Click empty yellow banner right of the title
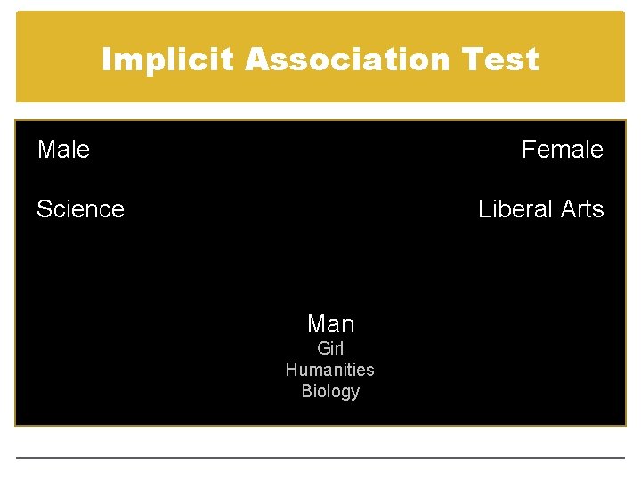Image resolution: width=641 pixels, height=481 pixels. pos(583,60)
